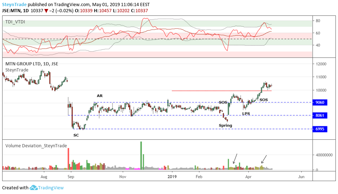Click the low value L:10202
This screenshot has width=338, height=194.
[x=121, y=11]
